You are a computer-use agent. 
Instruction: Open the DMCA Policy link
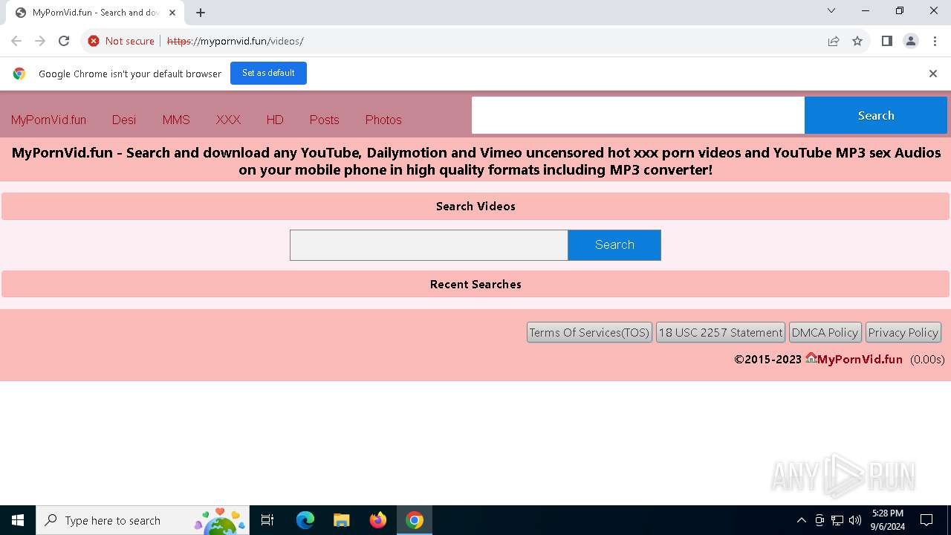[x=825, y=332]
